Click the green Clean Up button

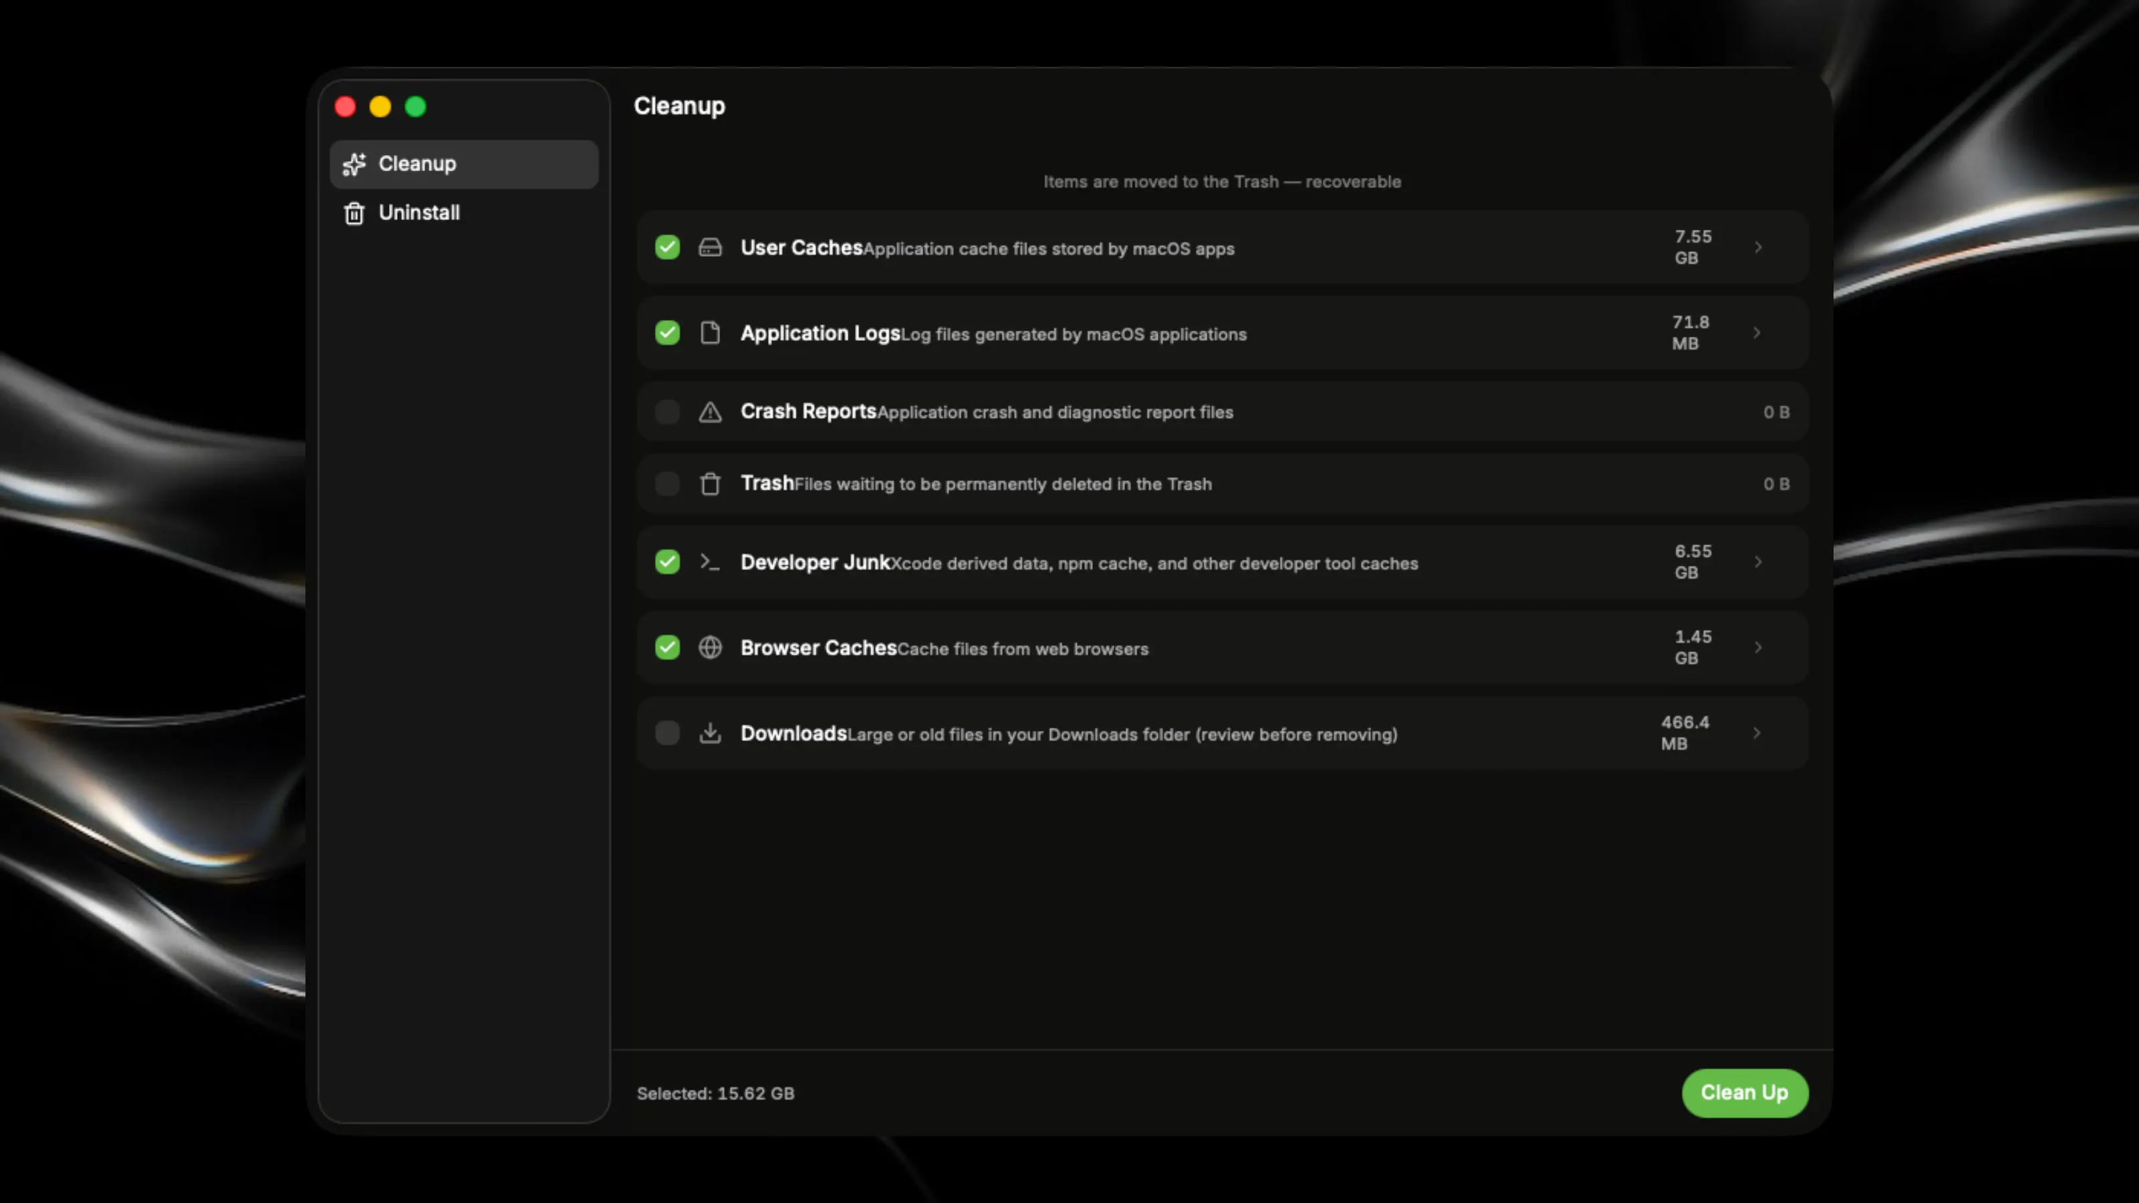click(1745, 1093)
